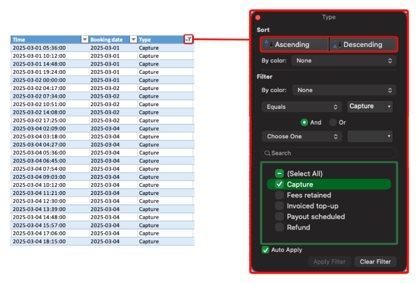Select cell 2025-03-02 14:08:00
418x283 pixels.
(50, 112)
